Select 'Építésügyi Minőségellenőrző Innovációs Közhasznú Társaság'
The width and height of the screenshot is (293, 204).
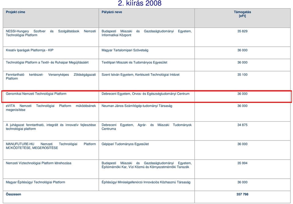[146, 182]
